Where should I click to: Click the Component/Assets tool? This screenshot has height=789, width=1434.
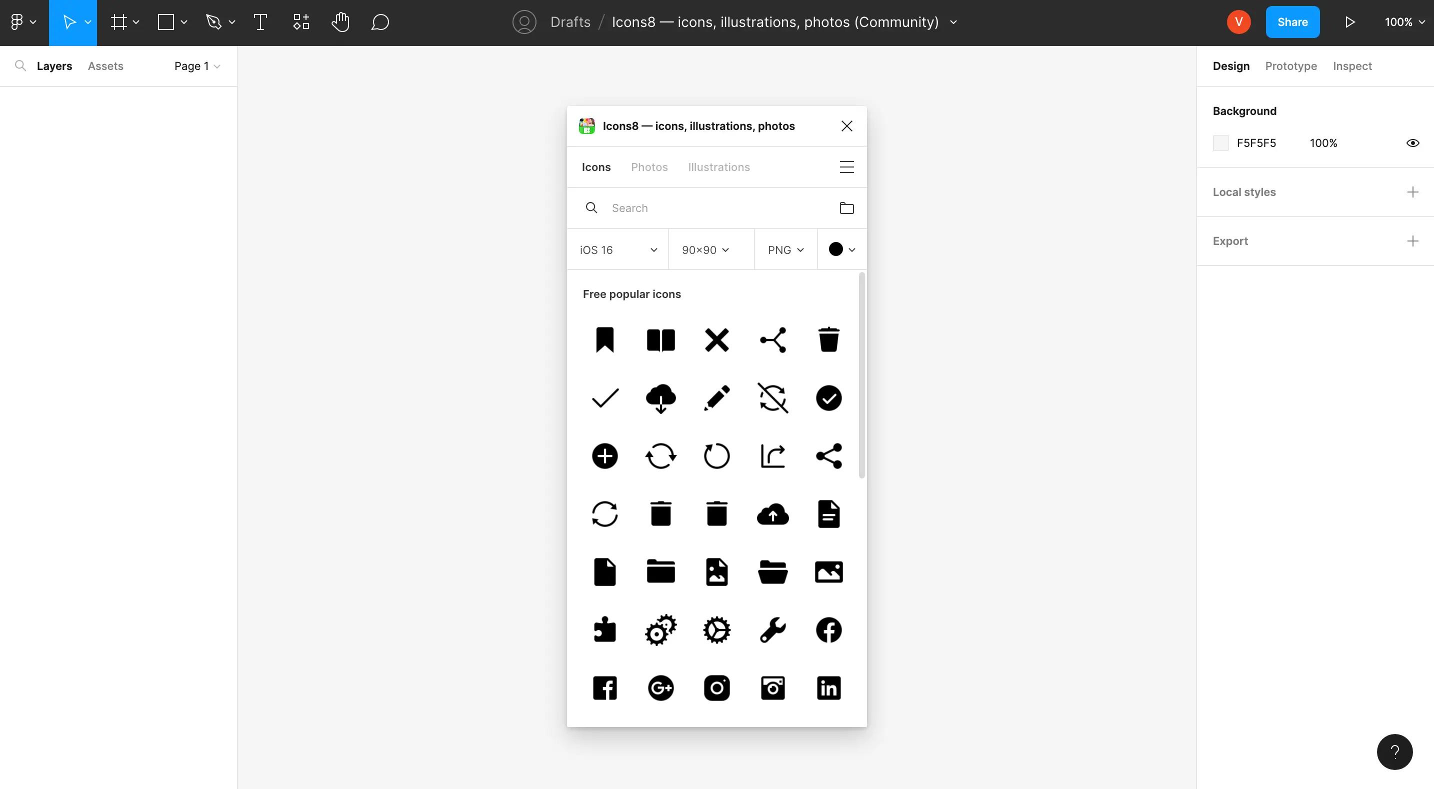coord(301,21)
